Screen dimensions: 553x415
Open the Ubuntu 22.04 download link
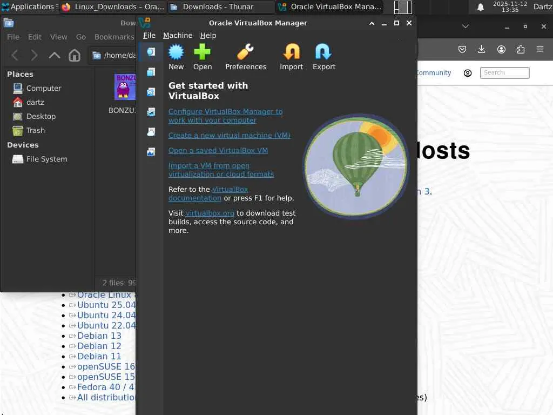pyautogui.click(x=106, y=325)
